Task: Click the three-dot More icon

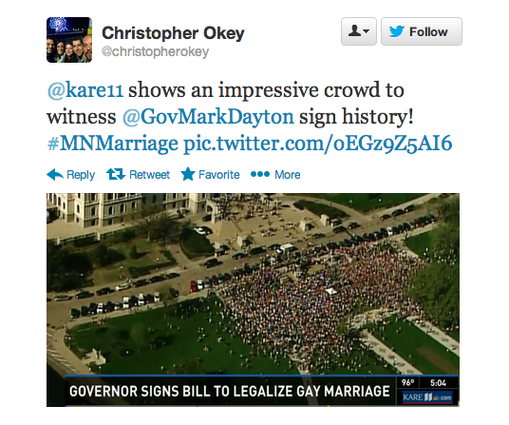Action: (x=260, y=175)
